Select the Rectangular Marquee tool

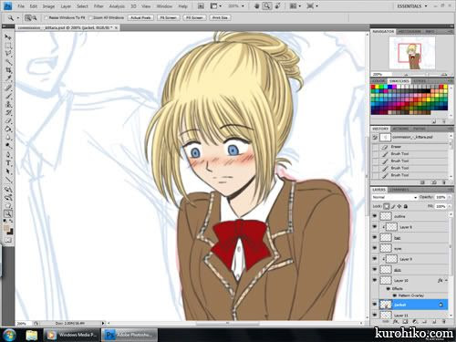[x=8, y=46]
